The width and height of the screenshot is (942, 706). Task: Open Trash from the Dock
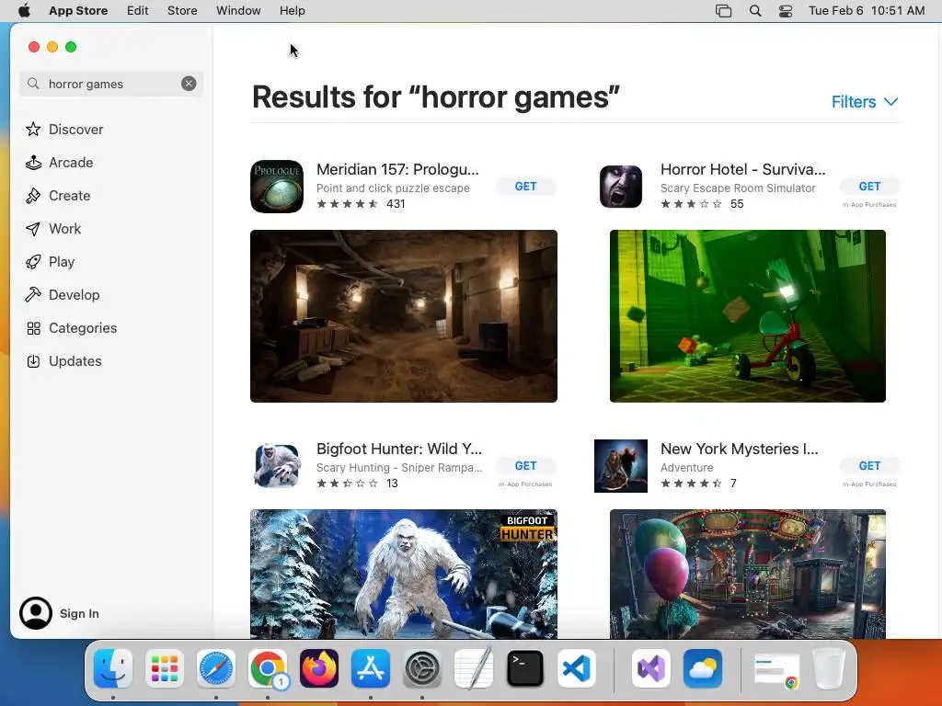[829, 669]
